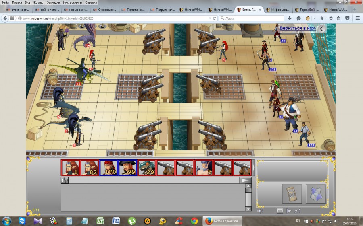Select the turn queue portrait showing 82
Viewport: 363px width, 226px height.
[90, 167]
